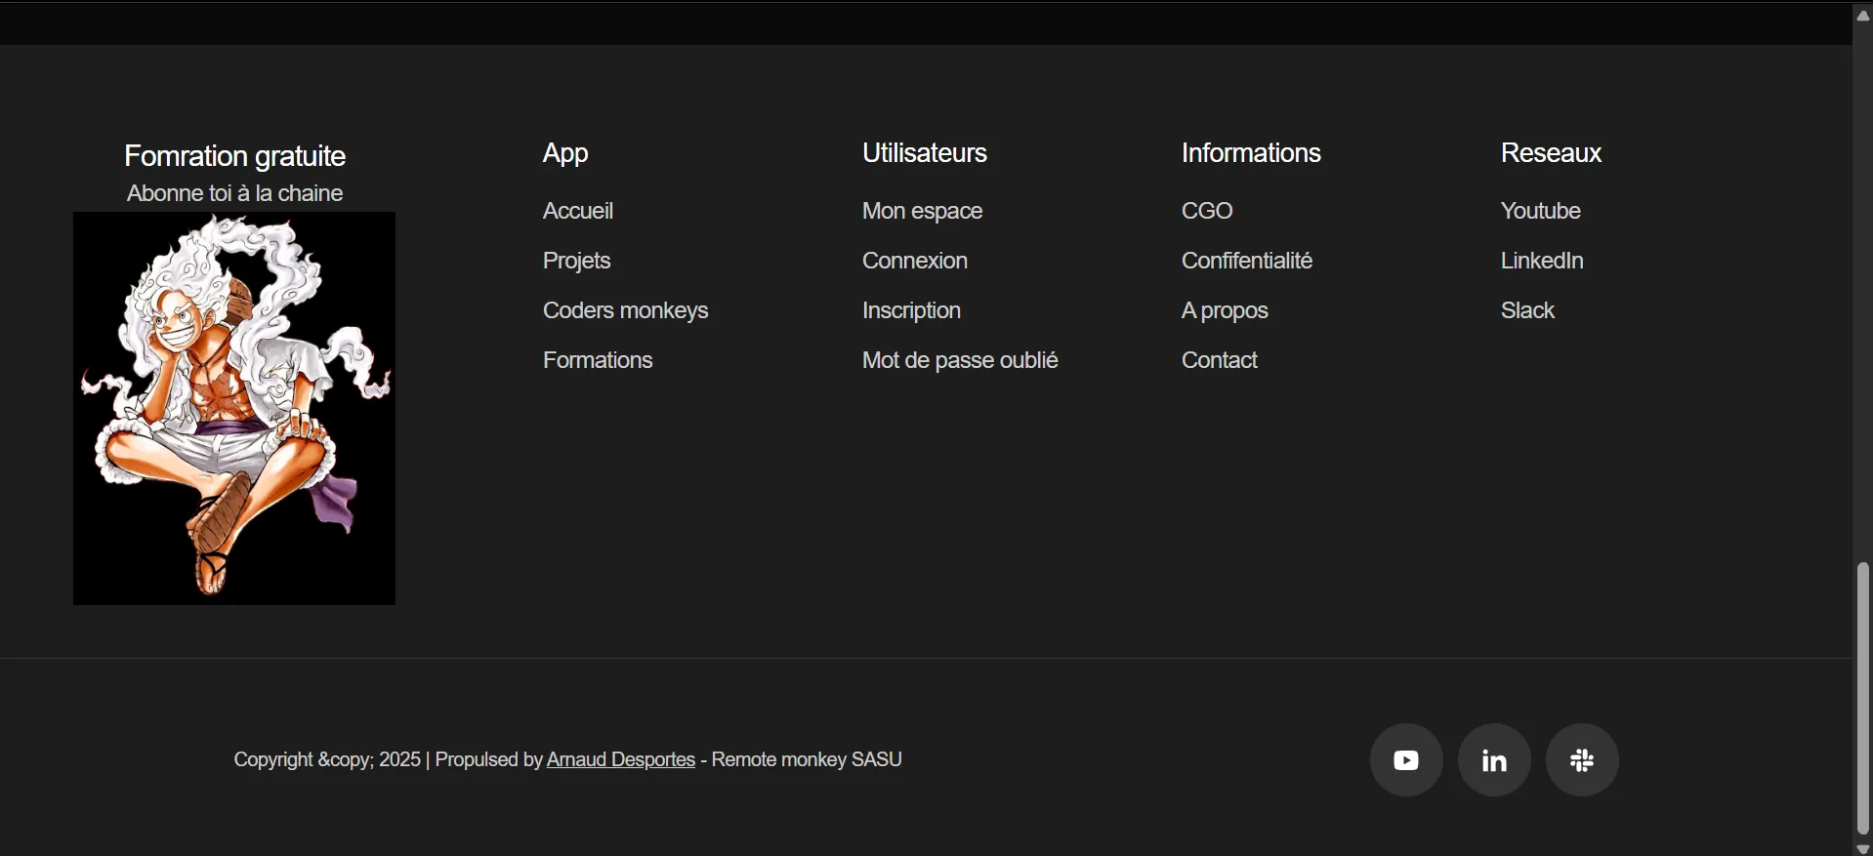Select Mot de passe oublié
This screenshot has height=856, width=1873.
(x=960, y=361)
